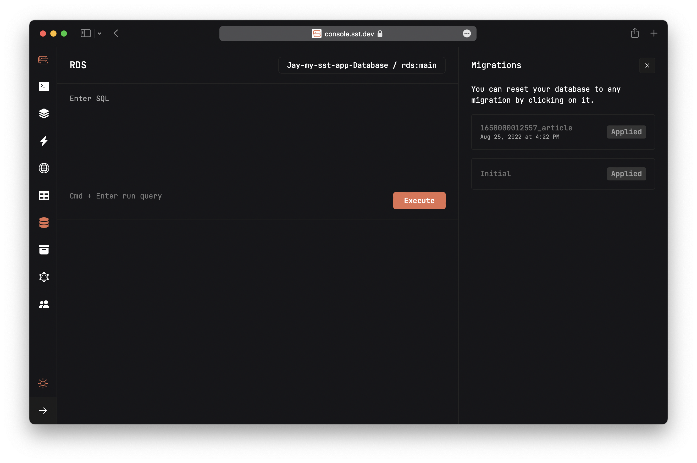Execute the SQL query
The height and width of the screenshot is (463, 697).
pyautogui.click(x=419, y=201)
